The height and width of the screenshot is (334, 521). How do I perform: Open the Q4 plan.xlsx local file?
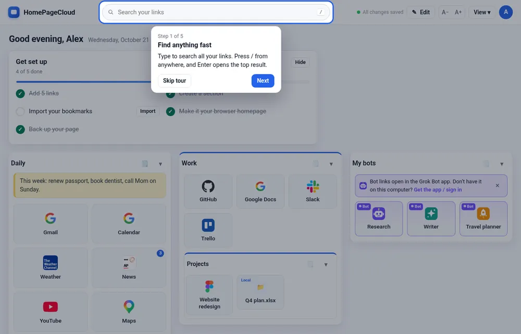(260, 292)
